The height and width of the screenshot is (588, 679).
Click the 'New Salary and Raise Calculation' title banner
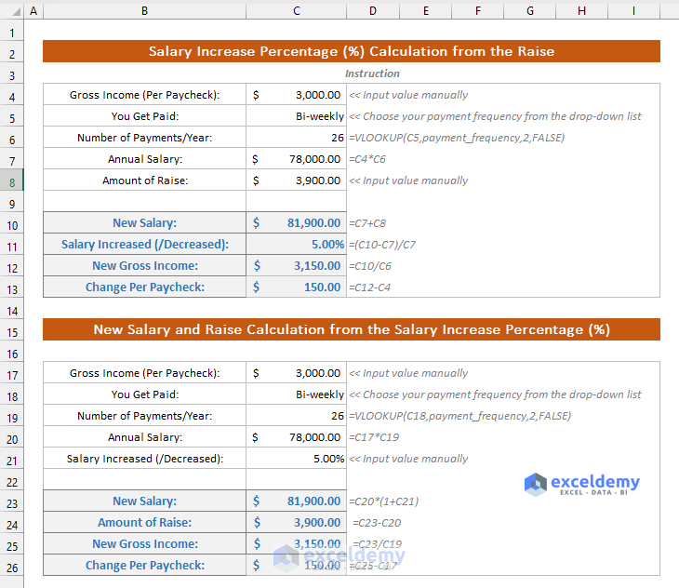coord(352,329)
